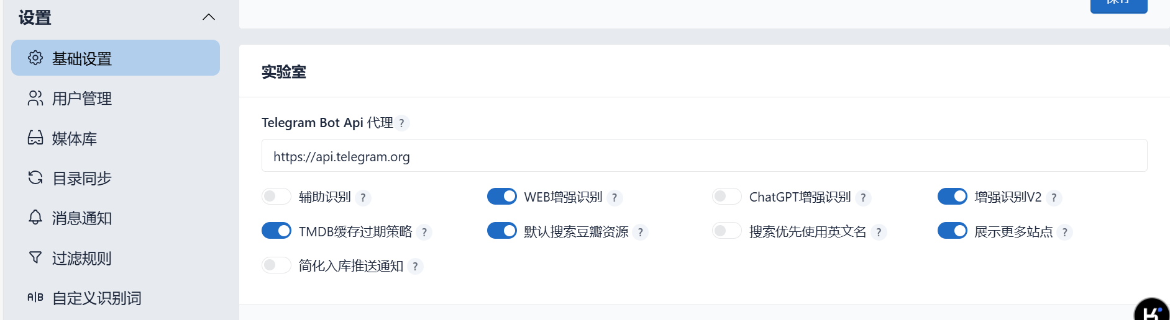Viewport: 1170px width, 320px height.
Task: Toggle 简化入库推送通知 on
Action: pyautogui.click(x=277, y=265)
